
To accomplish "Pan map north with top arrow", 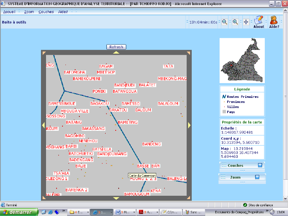I will pyautogui.click(x=116, y=52).
